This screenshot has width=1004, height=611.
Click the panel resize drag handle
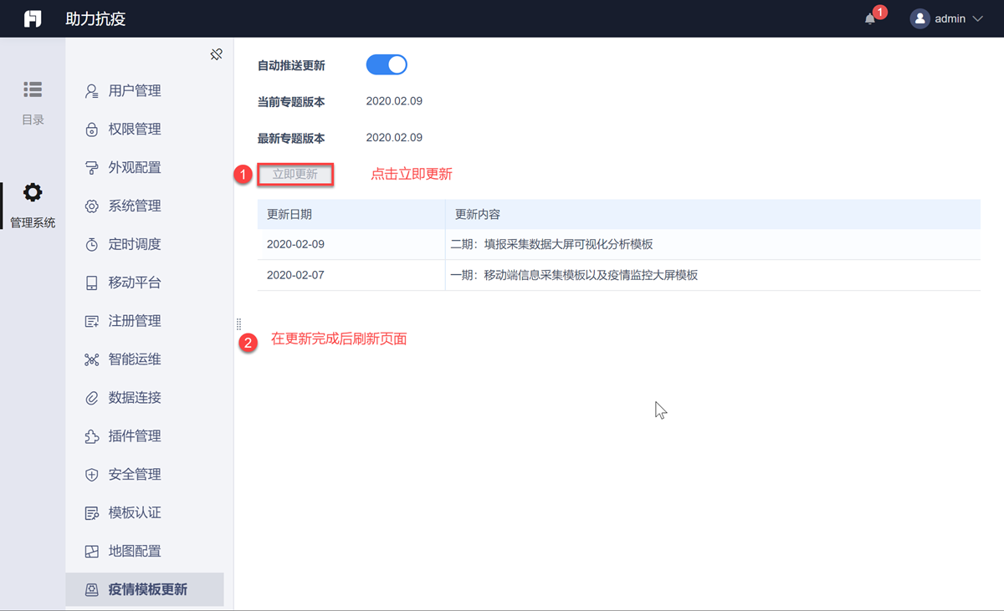point(238,323)
